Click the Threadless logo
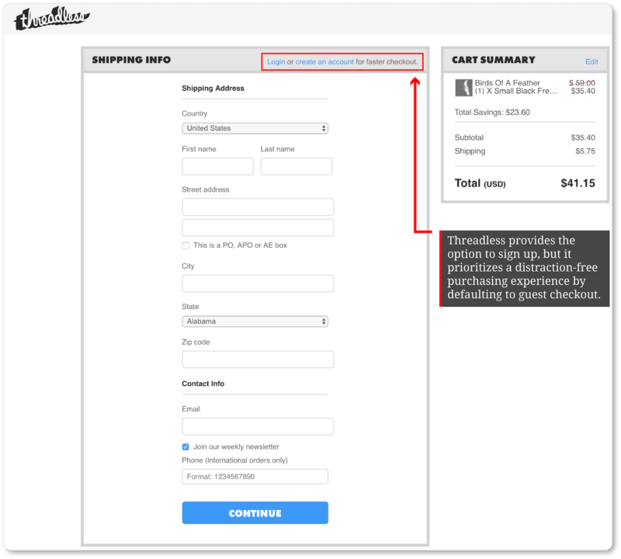621x559 pixels. 51,19
